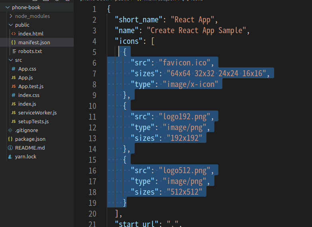312x227 pixels.
Task: Click "image/png" value on line 12
Action: point(184,128)
